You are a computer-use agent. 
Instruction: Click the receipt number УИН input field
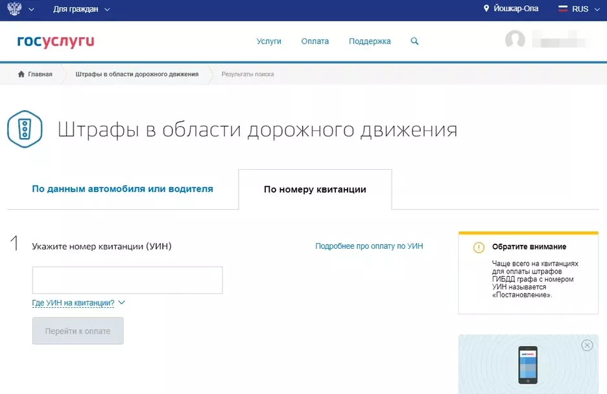tap(127, 280)
